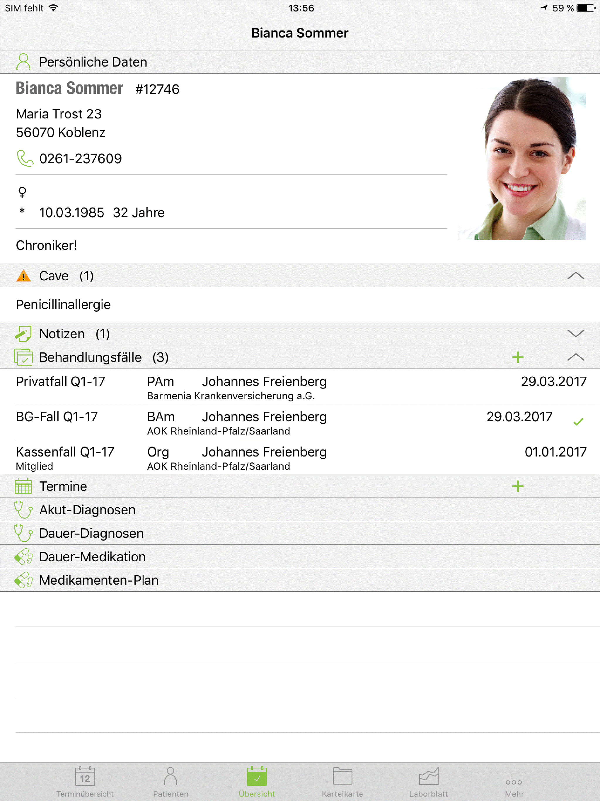Screen dimensions: 600x801
Task: Tap the Persönliche Daten person icon
Action: (x=23, y=62)
